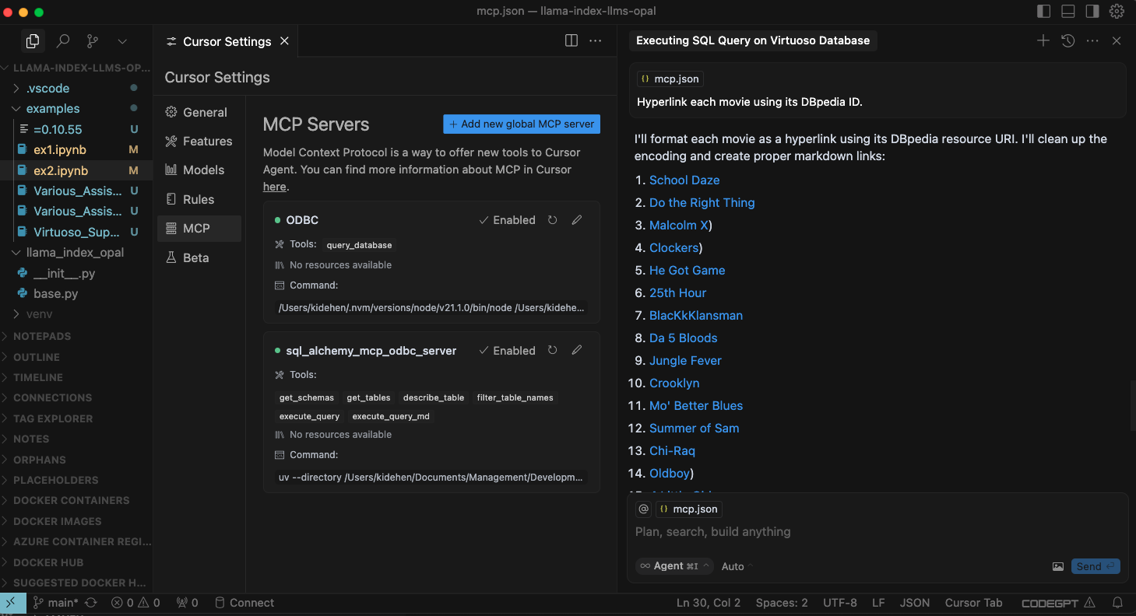Open the School Daze hyperlink
The height and width of the screenshot is (616, 1136).
point(684,180)
